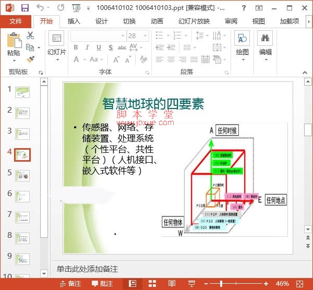The width and height of the screenshot is (313, 290).
Task: Open line spacing dropdown
Action: [x=202, y=35]
